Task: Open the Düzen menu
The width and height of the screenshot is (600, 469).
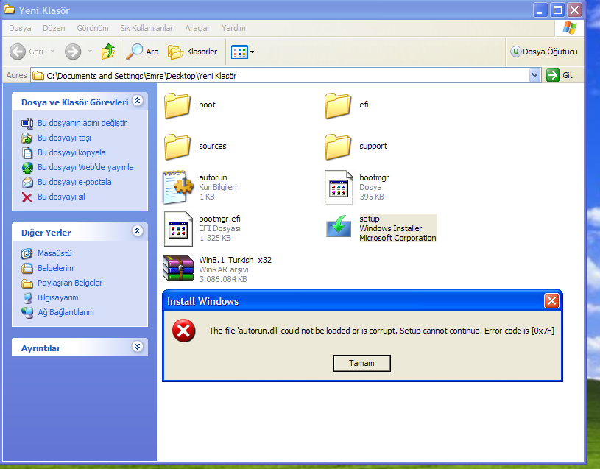Action: (x=54, y=28)
